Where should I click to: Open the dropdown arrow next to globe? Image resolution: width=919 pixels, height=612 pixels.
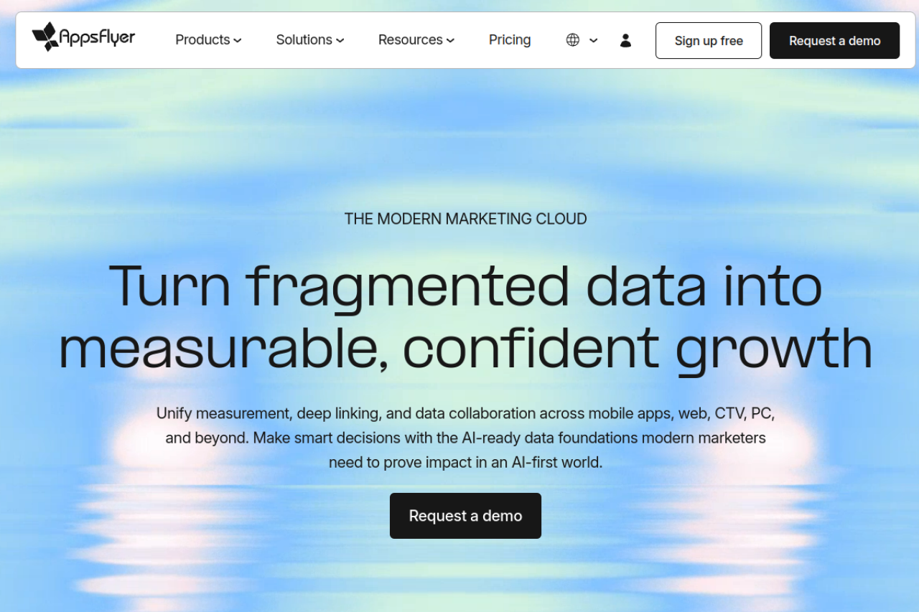click(594, 41)
